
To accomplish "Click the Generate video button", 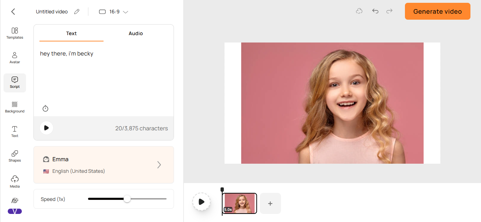I will pyautogui.click(x=437, y=11).
